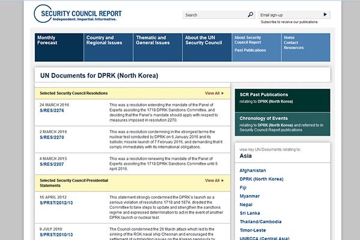Open the Monthly Forecast menu

tap(59, 47)
